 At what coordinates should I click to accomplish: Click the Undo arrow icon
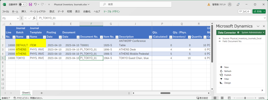35,4
